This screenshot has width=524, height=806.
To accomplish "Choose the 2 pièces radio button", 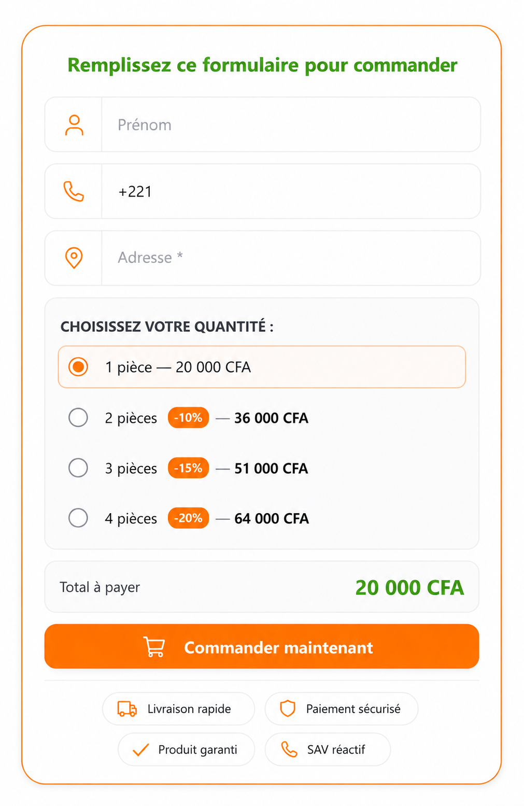I will (x=78, y=417).
